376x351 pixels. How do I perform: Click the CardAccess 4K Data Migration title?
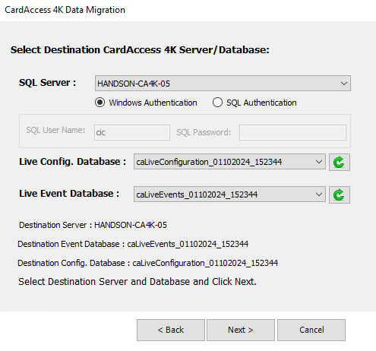point(65,10)
